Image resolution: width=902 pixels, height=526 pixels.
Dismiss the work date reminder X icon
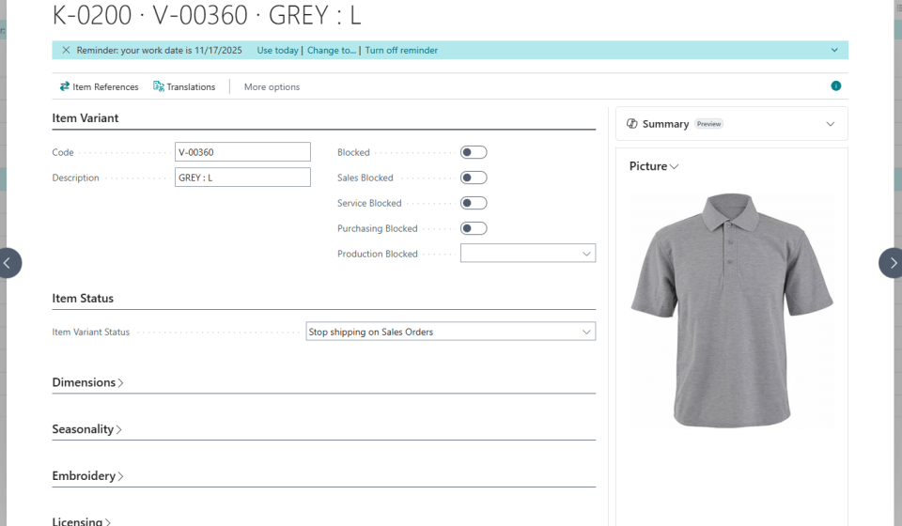[66, 51]
